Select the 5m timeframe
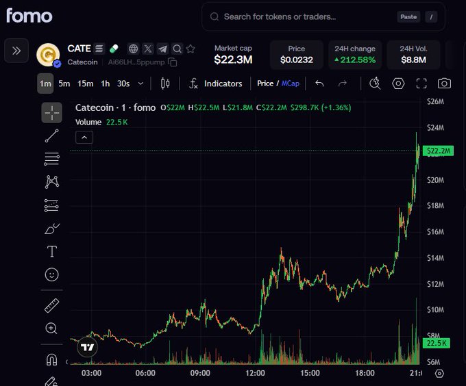 point(64,83)
